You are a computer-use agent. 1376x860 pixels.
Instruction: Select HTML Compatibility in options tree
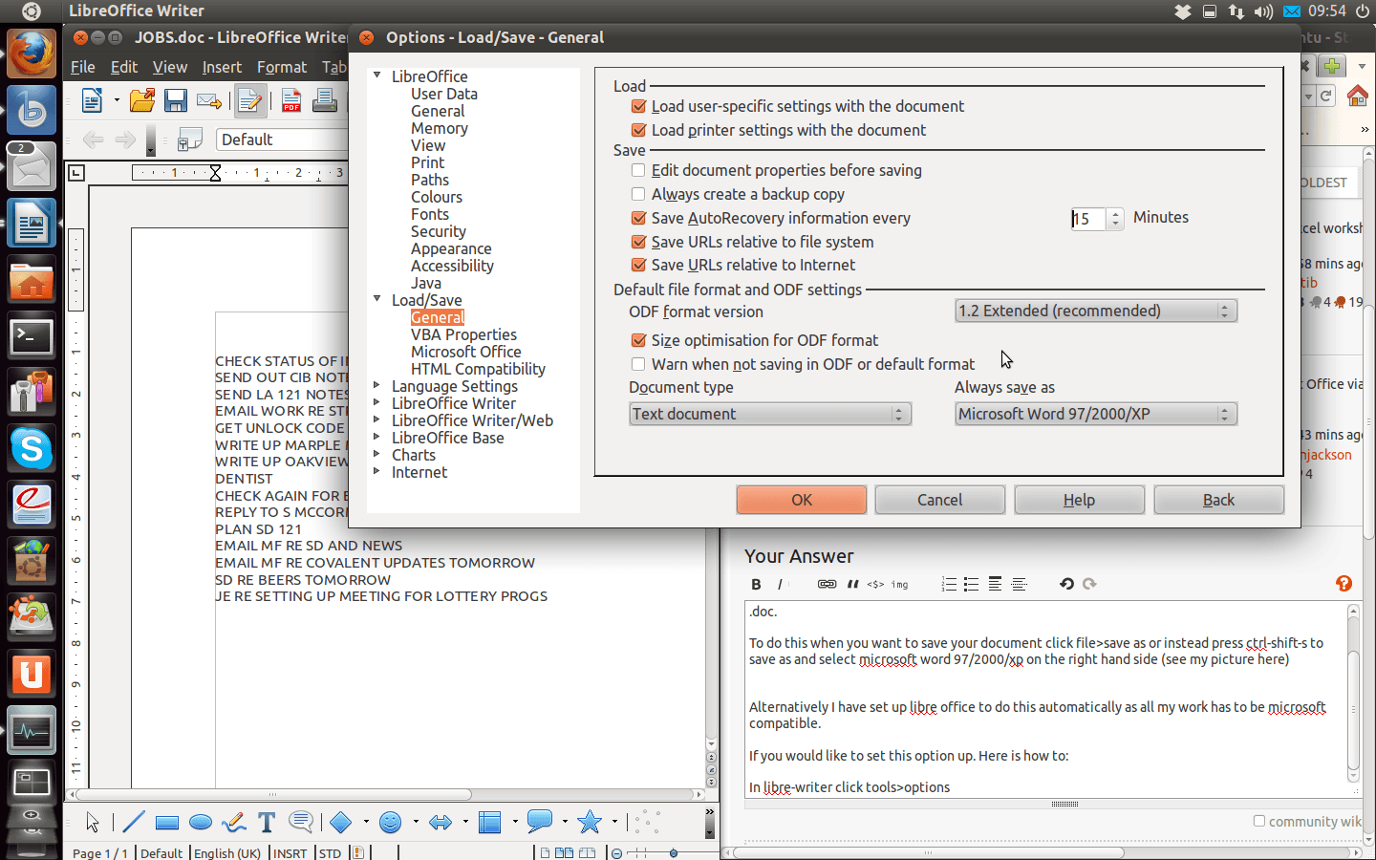point(478,369)
